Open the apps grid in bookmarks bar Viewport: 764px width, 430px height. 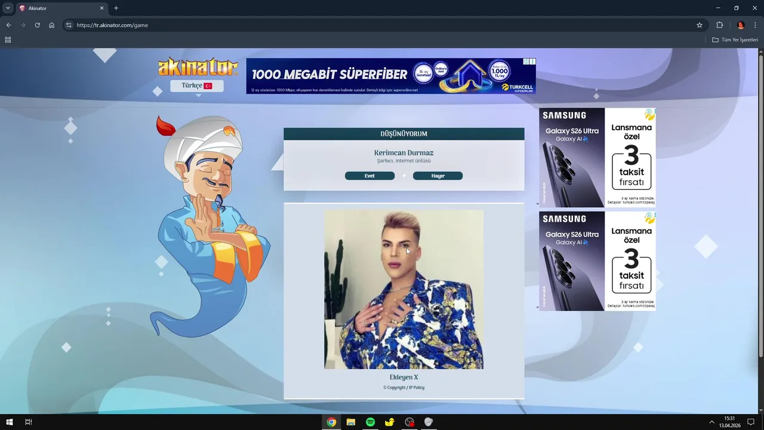(x=8, y=40)
